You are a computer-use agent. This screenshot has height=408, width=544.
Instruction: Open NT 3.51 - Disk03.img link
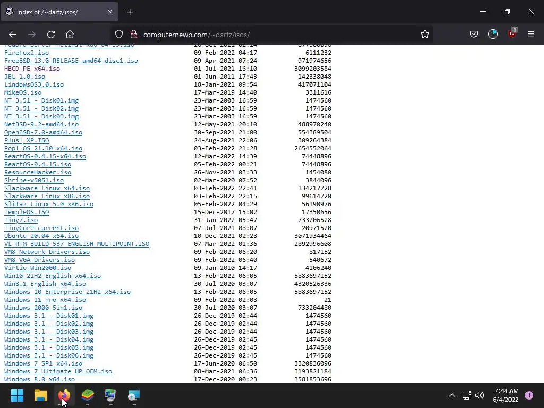click(41, 116)
